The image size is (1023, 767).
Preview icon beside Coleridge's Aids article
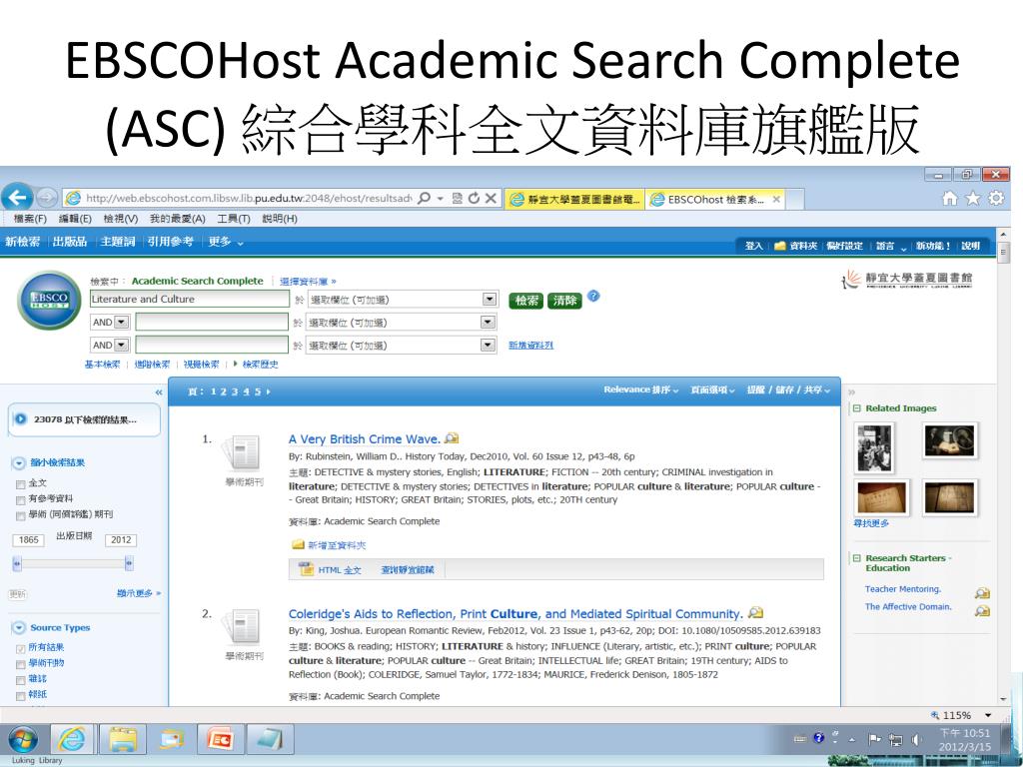[755, 613]
